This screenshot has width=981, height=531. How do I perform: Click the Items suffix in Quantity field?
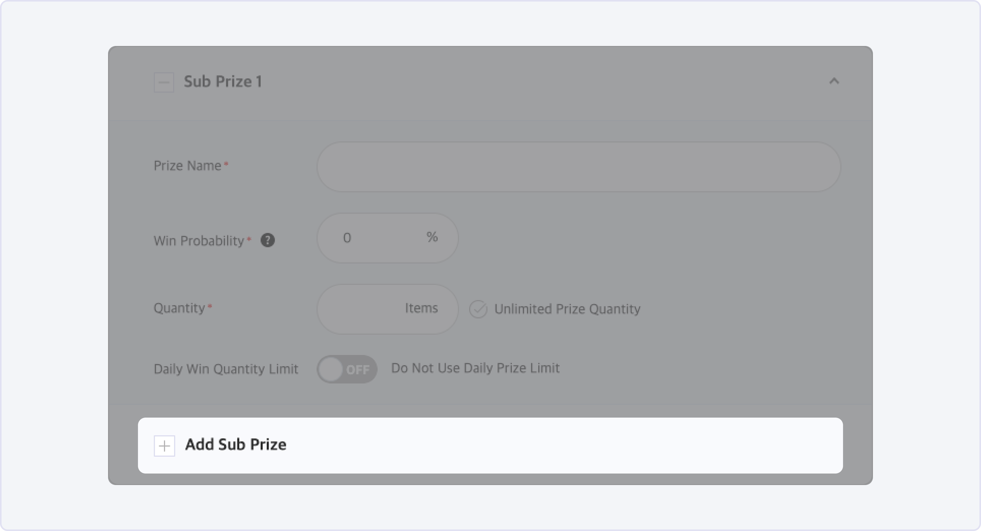421,308
